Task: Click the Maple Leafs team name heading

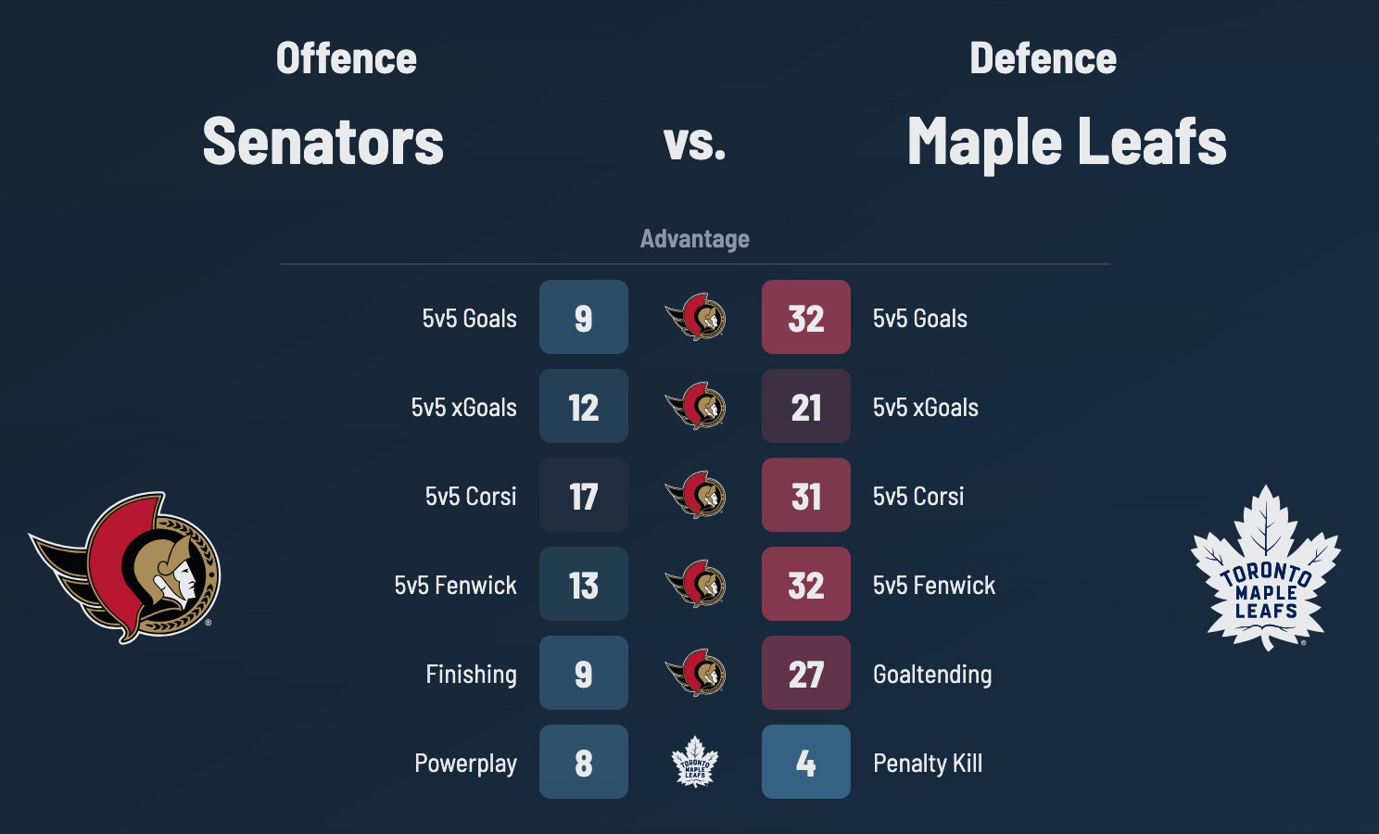Action: (x=1067, y=142)
